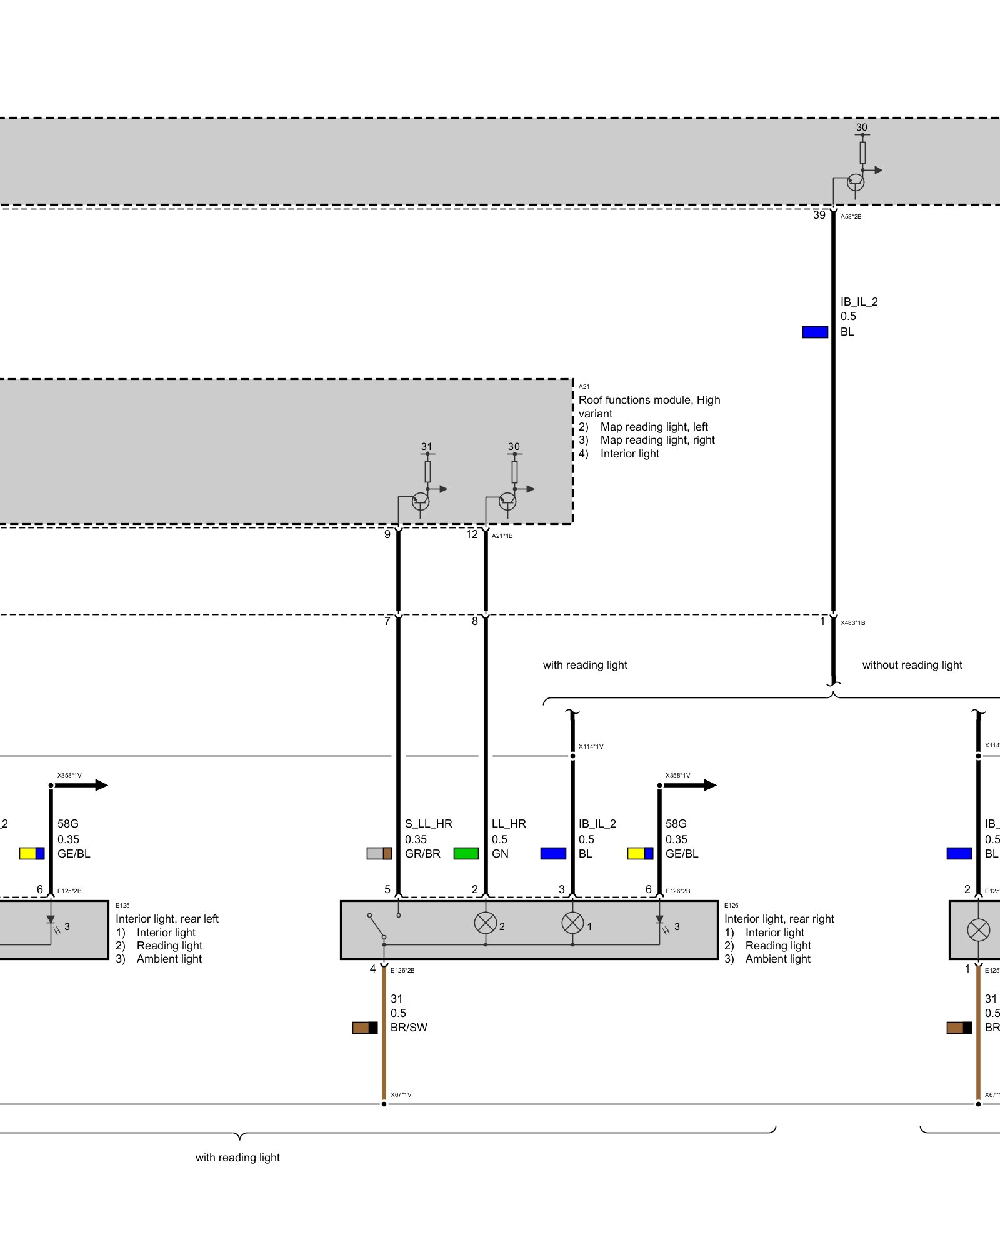Click the gray-brown GR/BR color swatch
Viewport: 1000px width, 1250px height.
coord(379,853)
